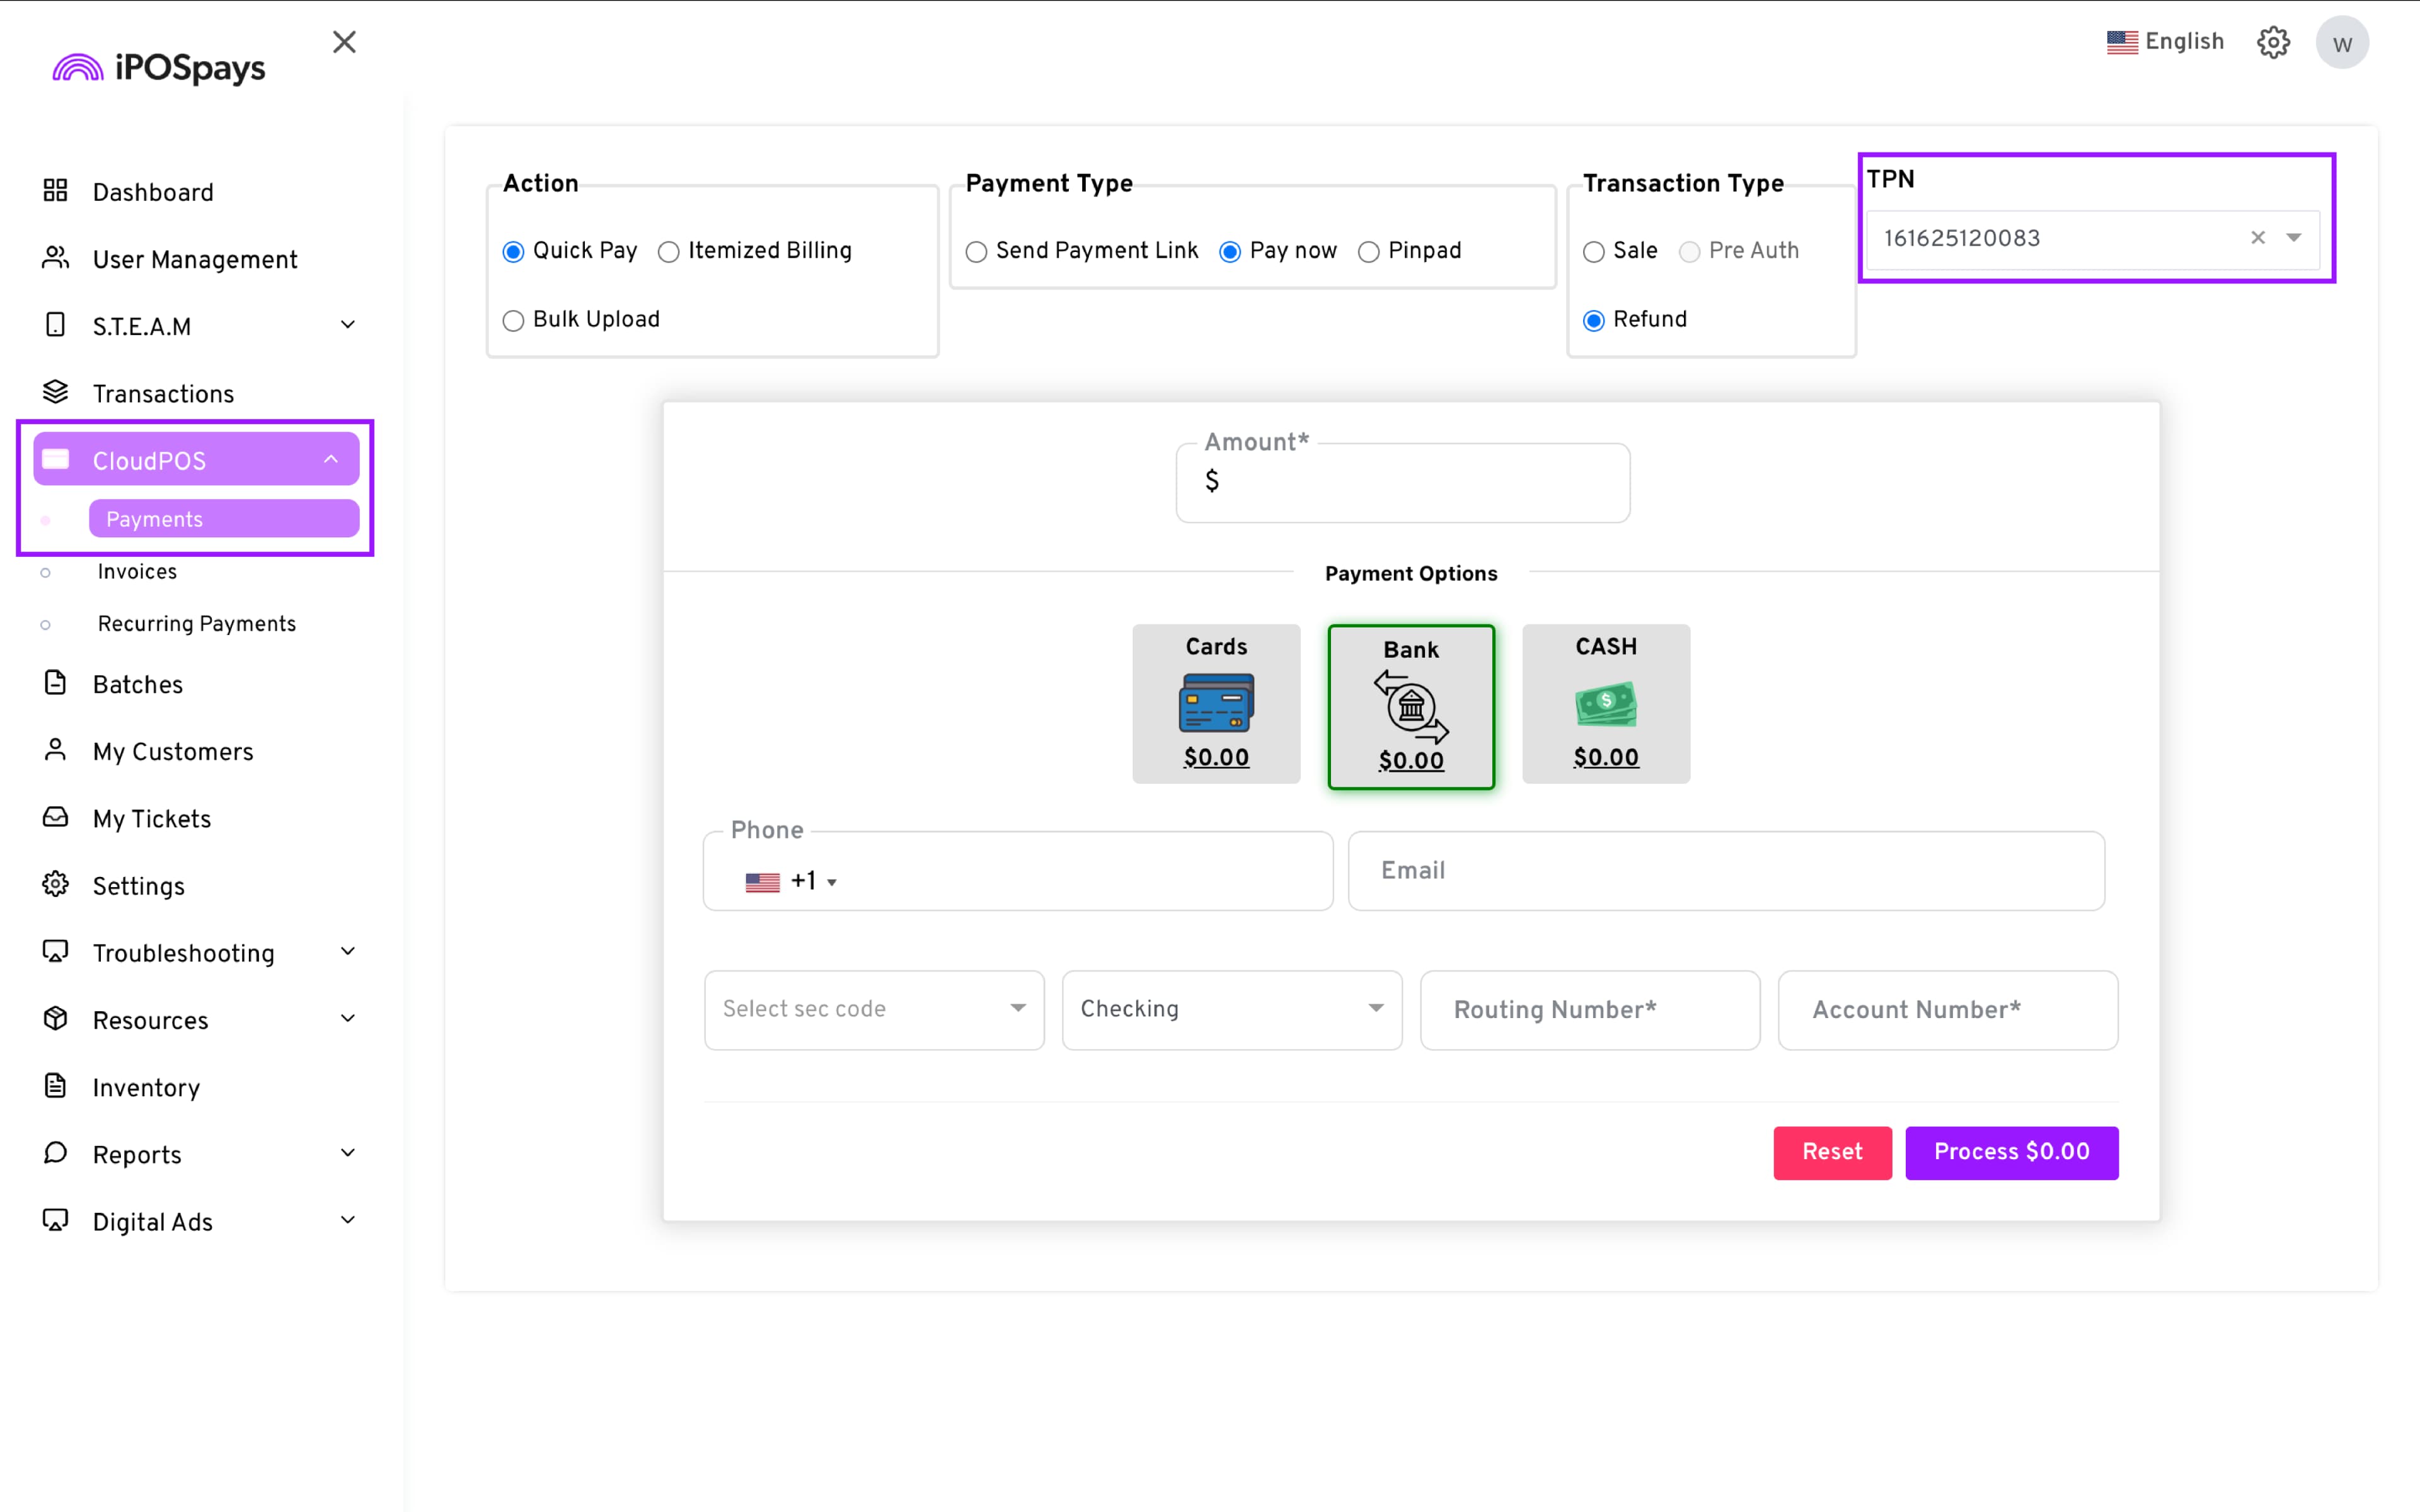Open the phone country code selector
Viewport: 2420px width, 1512px height.
click(791, 881)
